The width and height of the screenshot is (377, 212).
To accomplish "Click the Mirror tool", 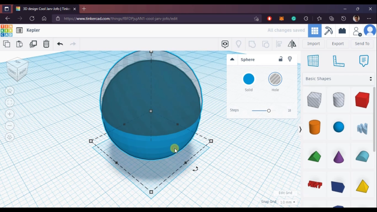I will (x=292, y=44).
